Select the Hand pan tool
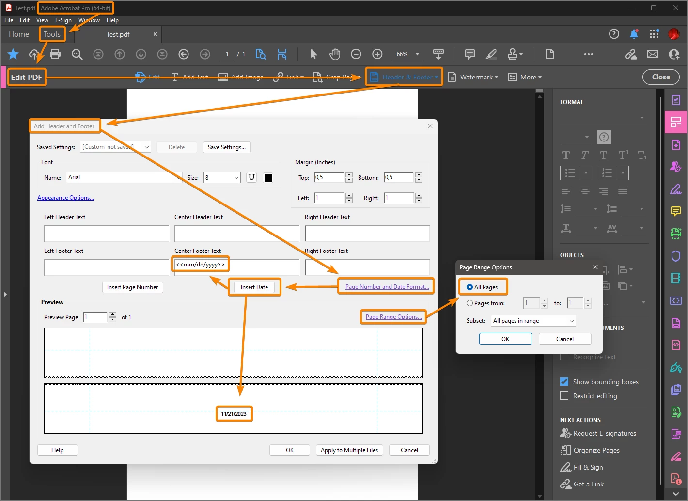The width and height of the screenshot is (688, 501). (x=335, y=54)
